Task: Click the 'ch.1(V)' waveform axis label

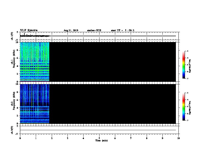Action: point(12,36)
